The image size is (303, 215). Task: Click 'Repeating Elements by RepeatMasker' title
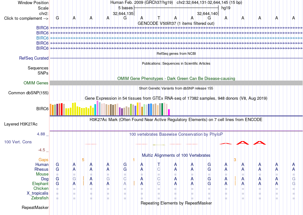coord(176,203)
